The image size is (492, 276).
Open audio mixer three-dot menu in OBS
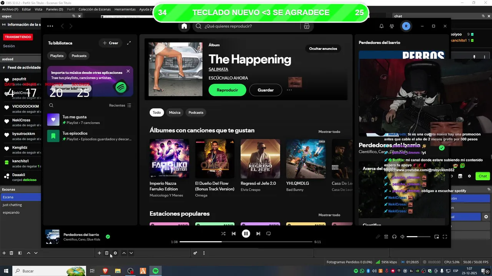(204, 253)
